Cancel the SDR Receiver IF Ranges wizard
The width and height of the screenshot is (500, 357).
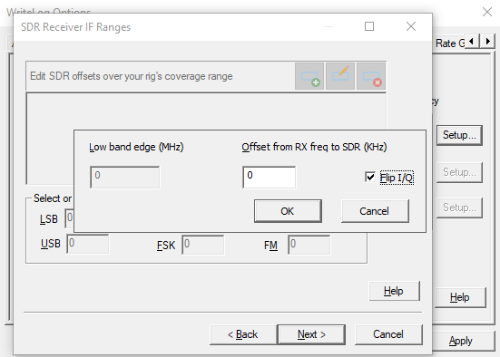pyautogui.click(x=388, y=334)
